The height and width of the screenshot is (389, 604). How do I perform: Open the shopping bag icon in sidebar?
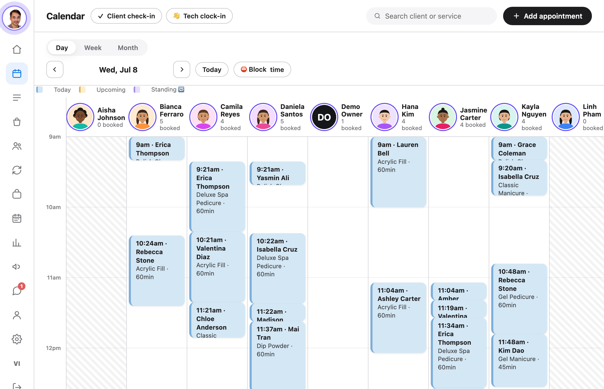tap(17, 122)
